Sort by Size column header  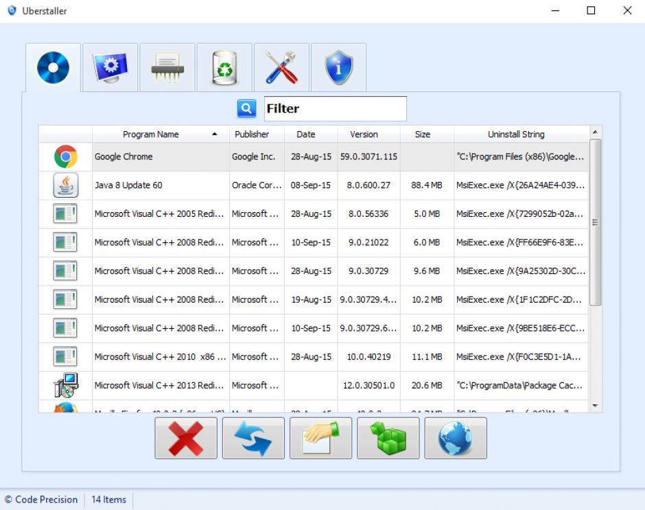point(427,134)
